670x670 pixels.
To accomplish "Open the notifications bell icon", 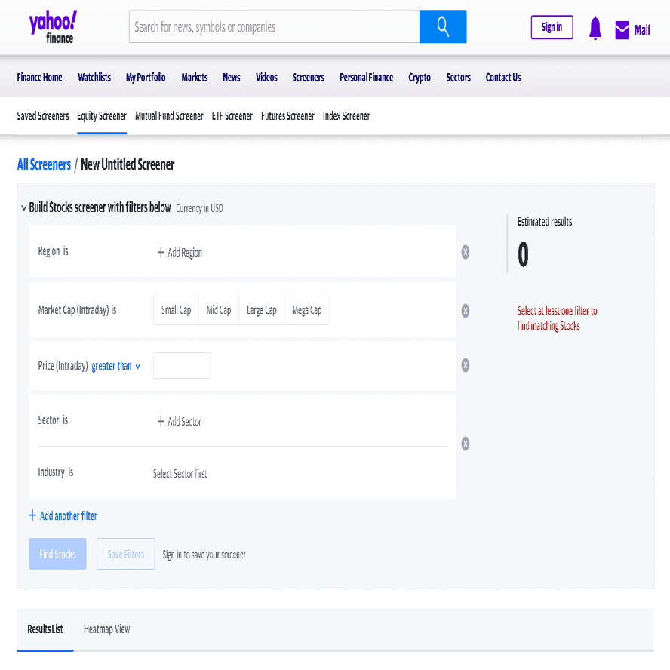I will tap(595, 28).
